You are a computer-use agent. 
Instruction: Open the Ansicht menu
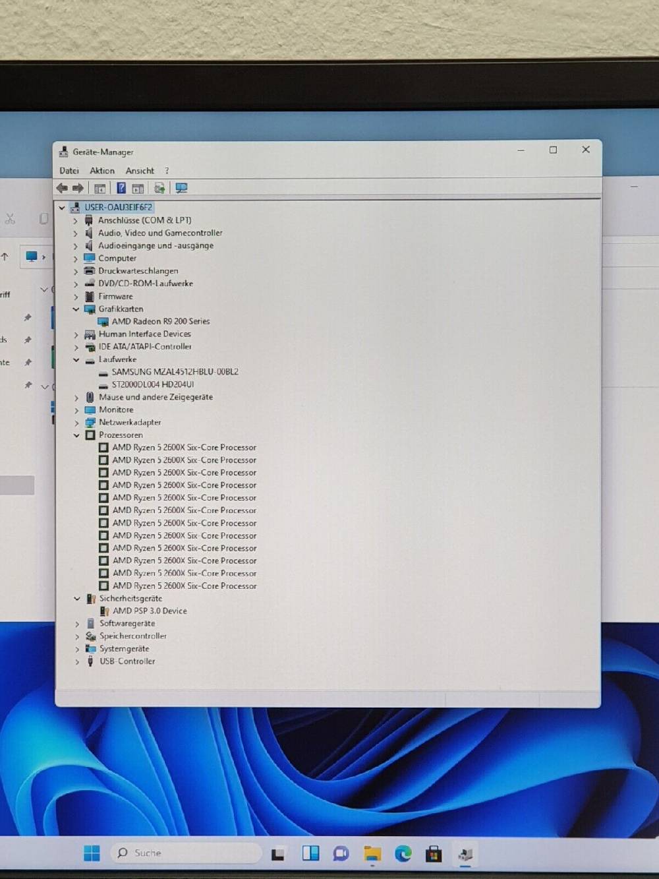(x=140, y=171)
